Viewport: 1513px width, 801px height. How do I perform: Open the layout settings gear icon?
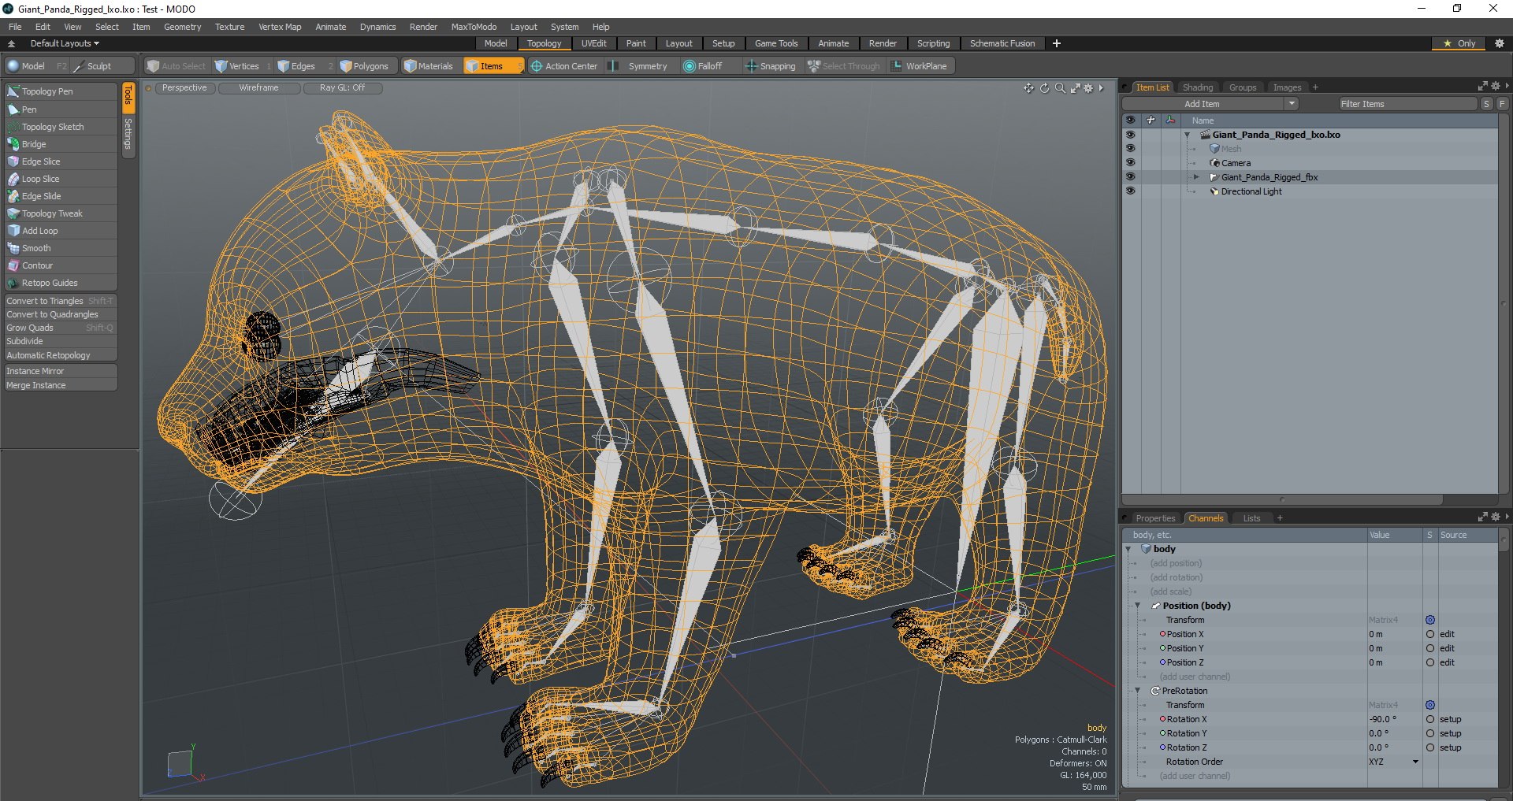point(1500,43)
